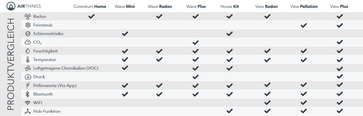The image size is (363, 116).
Task: Click the House Kit product name
Action: click(229, 7)
